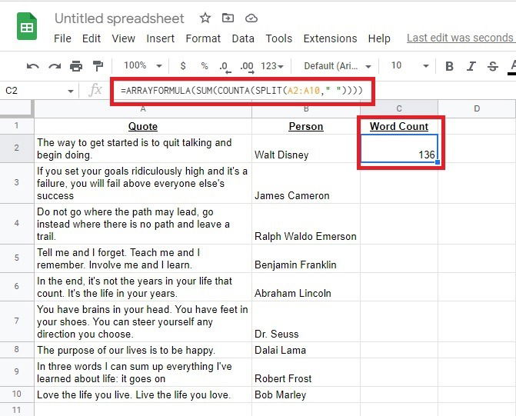This screenshot has width=516, height=416.
Task: Expand the name box dropdown arrow
Action: tap(71, 92)
